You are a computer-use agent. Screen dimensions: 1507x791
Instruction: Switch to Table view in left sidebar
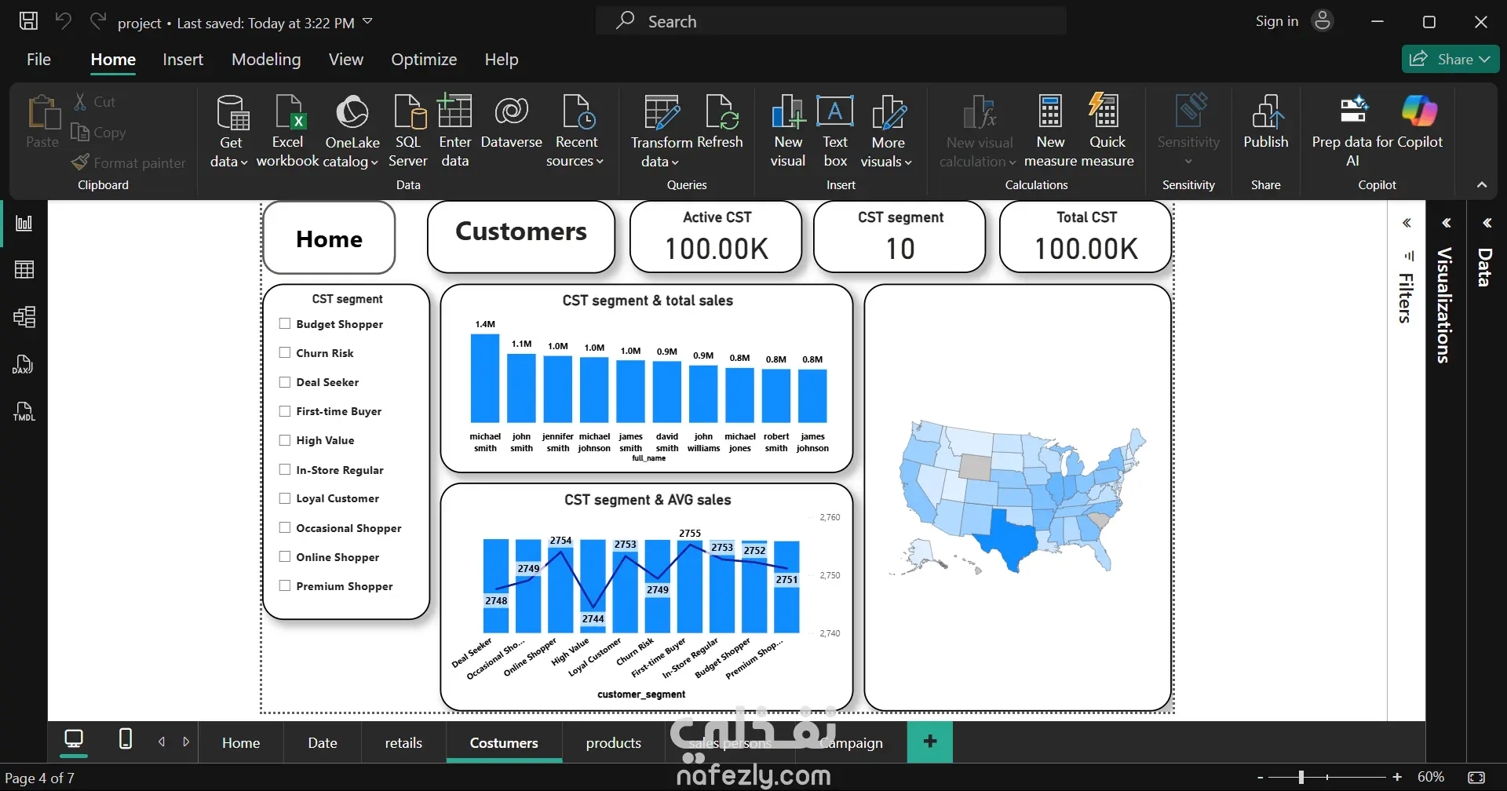24,270
